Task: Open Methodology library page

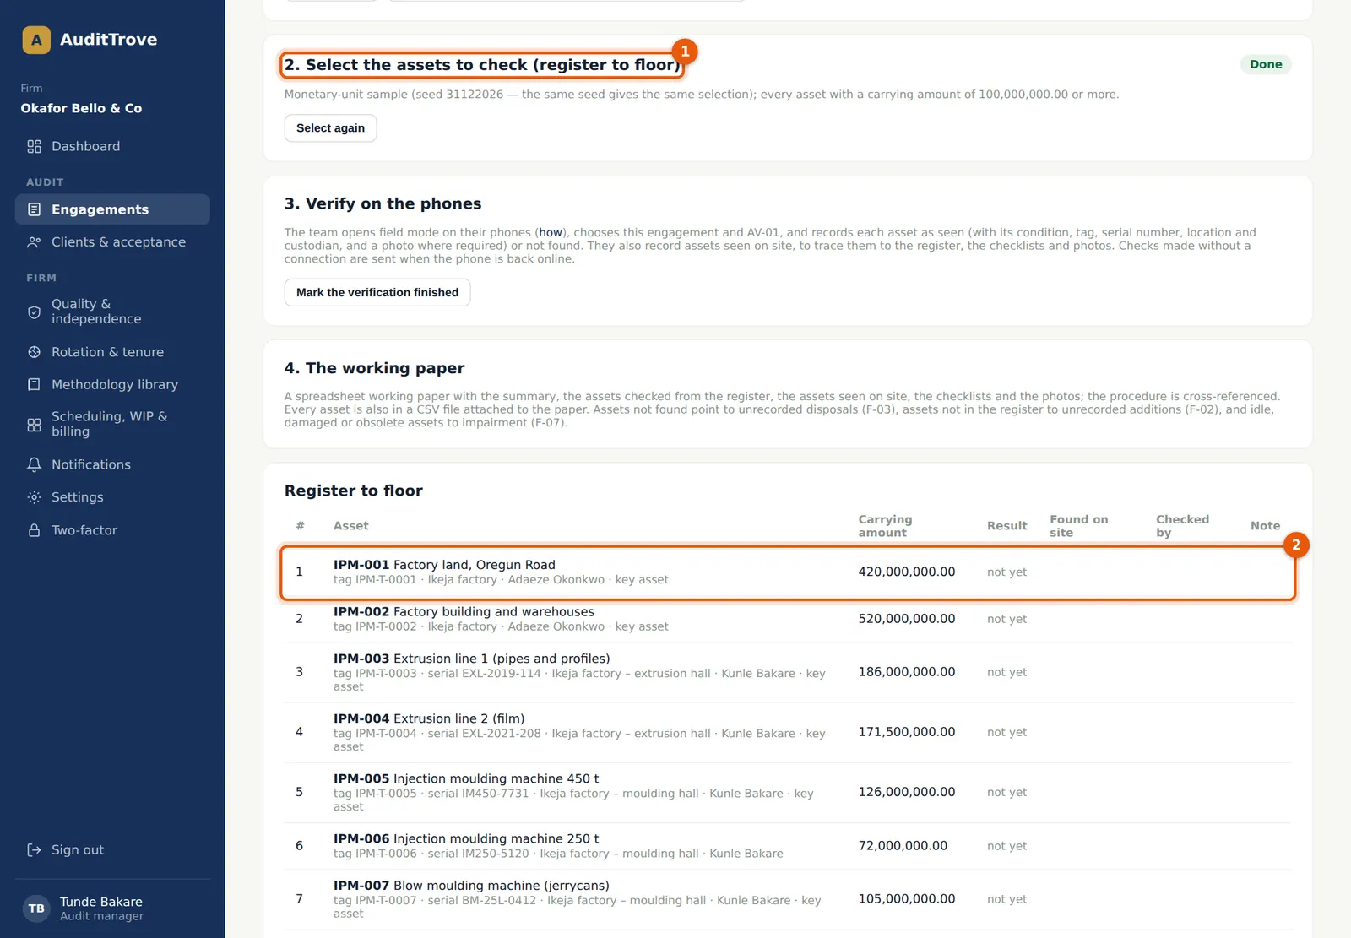Action: click(x=112, y=385)
